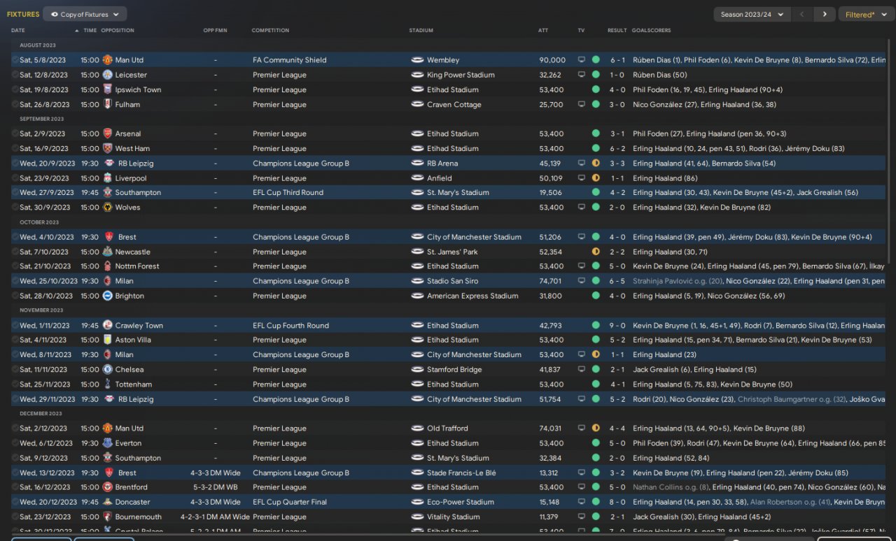896x541 pixels.
Task: Click the tick icon before Sat, 2/9/2023
Action: click(x=15, y=134)
